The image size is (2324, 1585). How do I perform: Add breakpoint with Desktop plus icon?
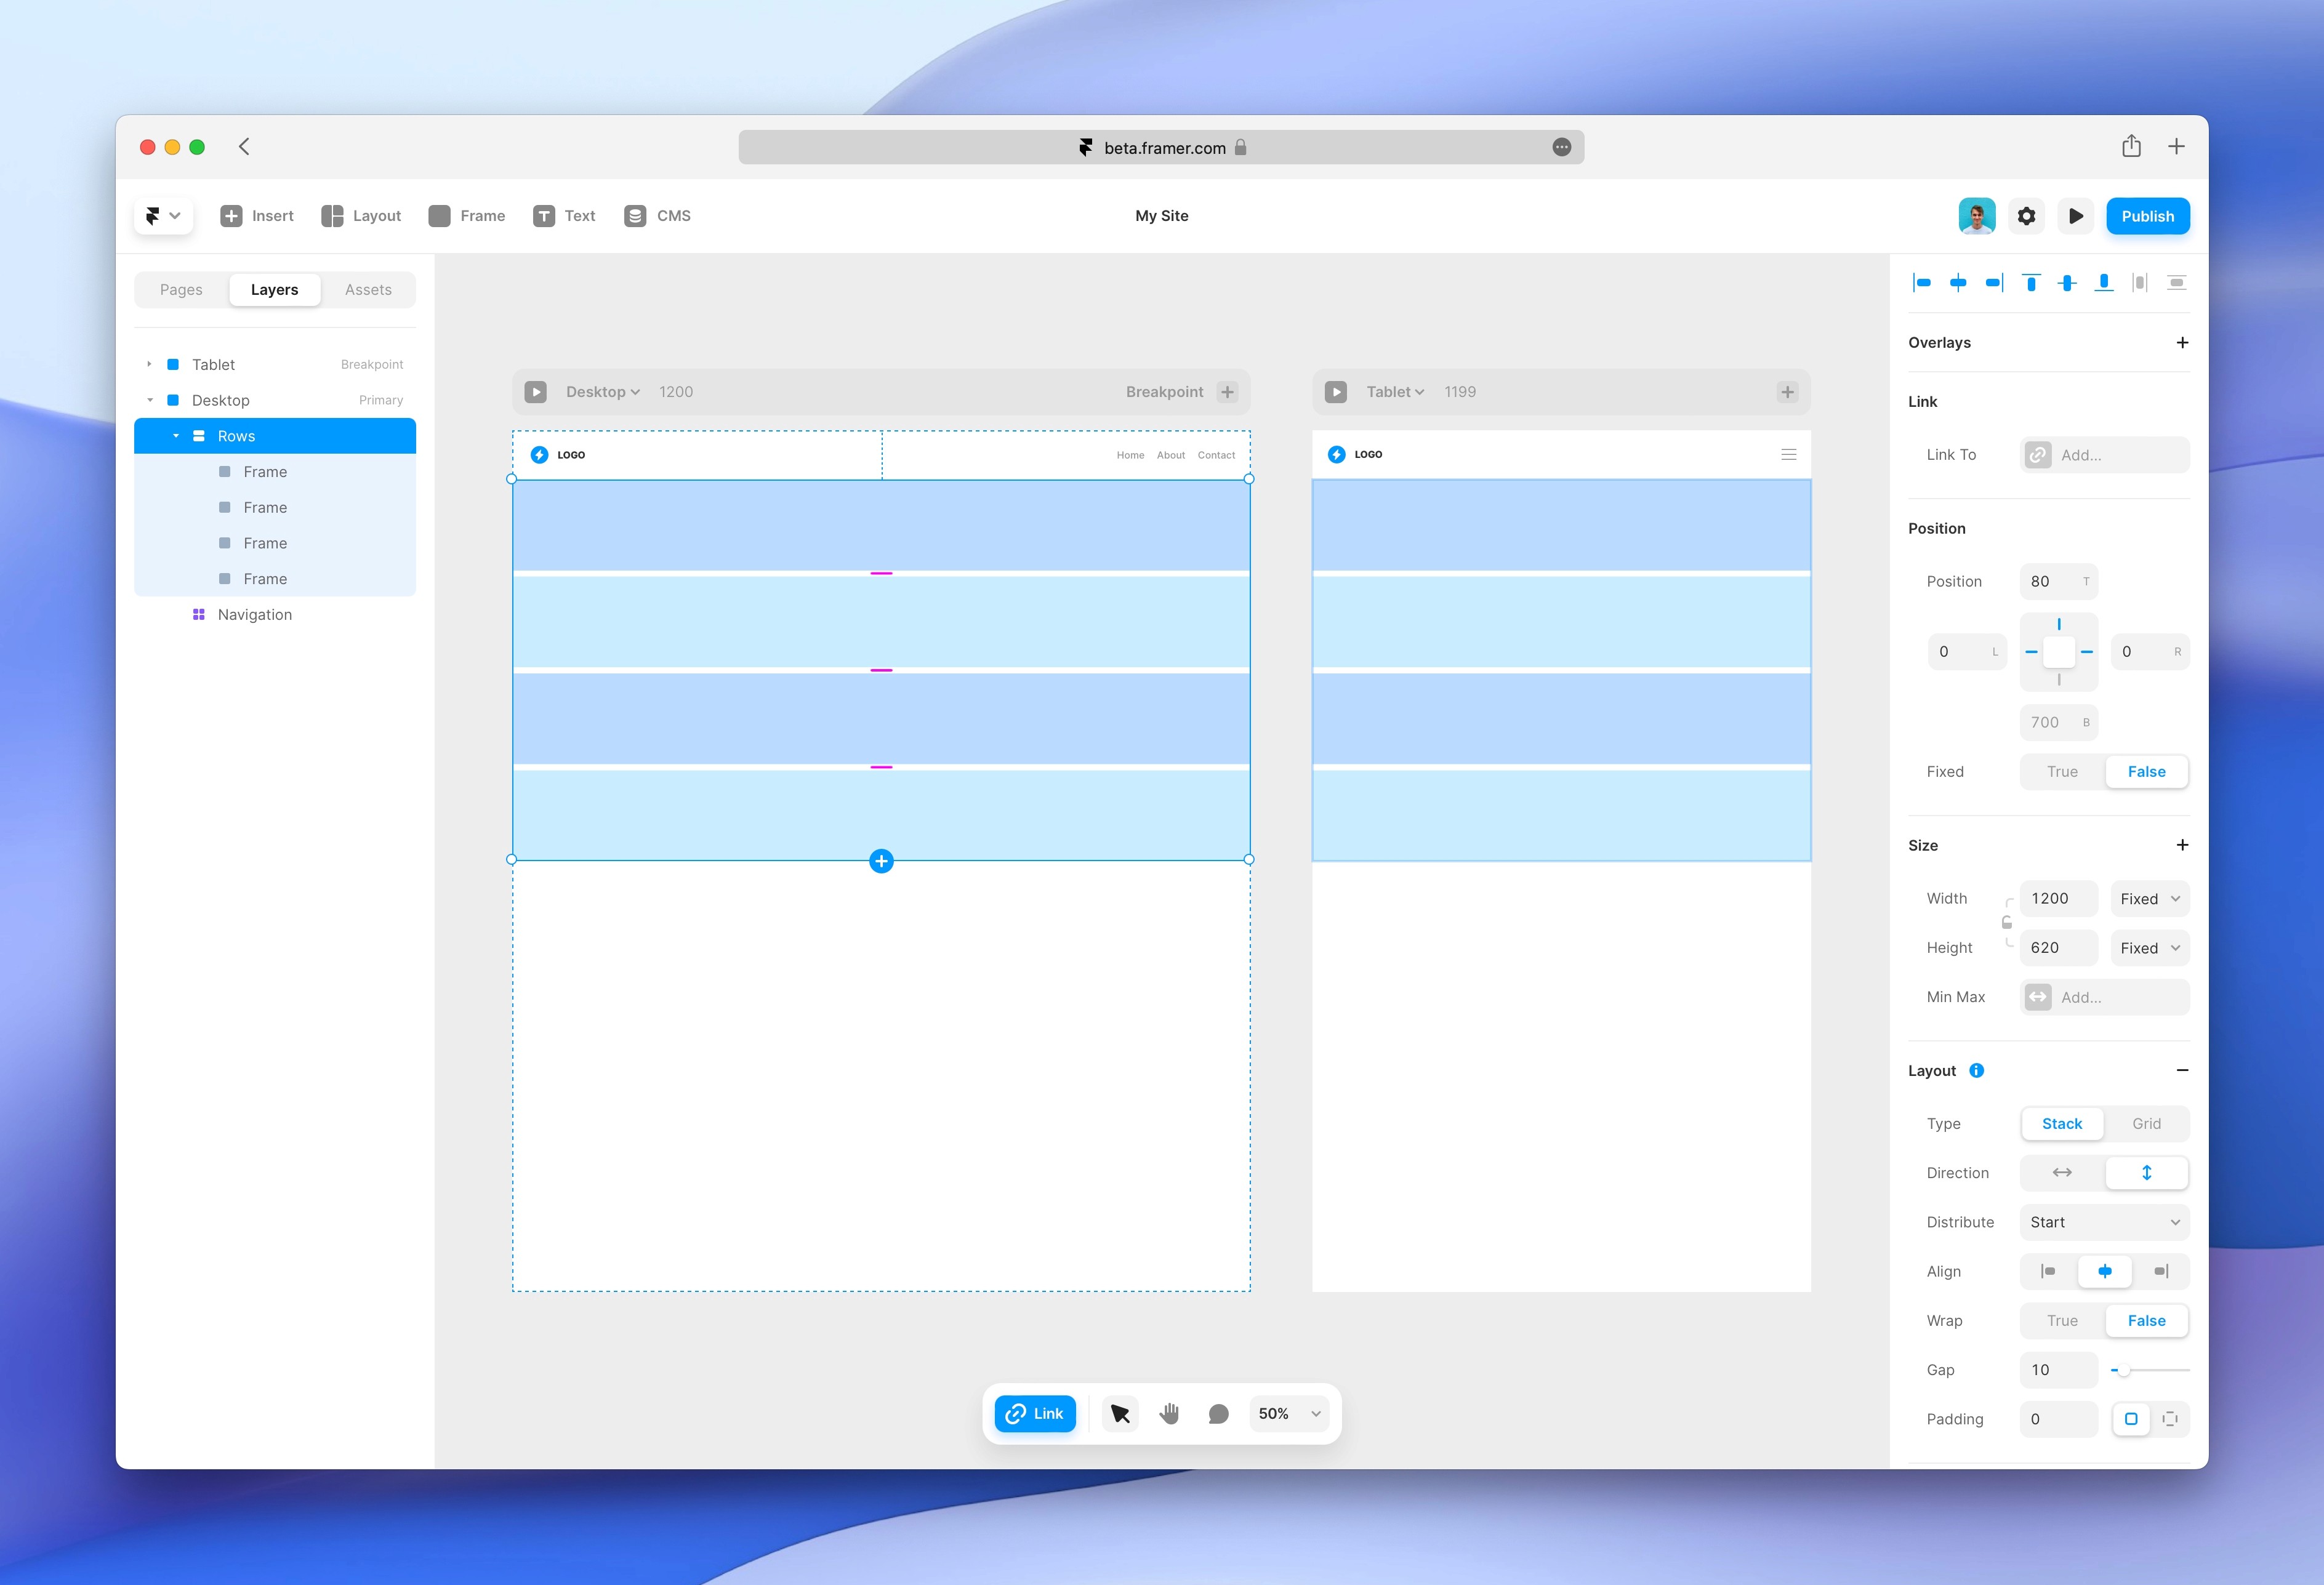tap(1228, 392)
